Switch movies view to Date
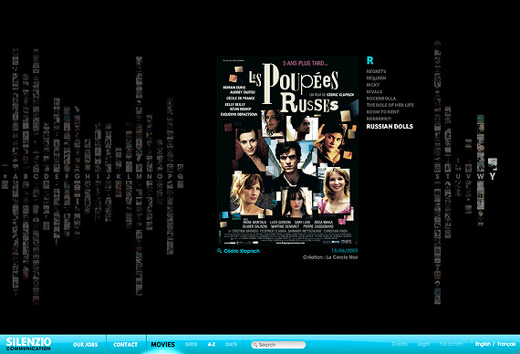Screen dimensions: 520x354 [x=231, y=344]
